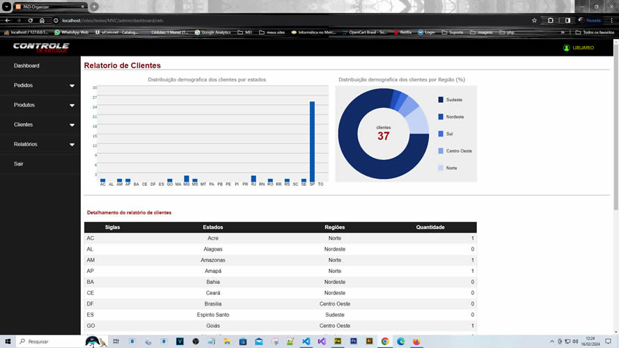Select the Sair menu item
The image size is (619, 348).
(19, 164)
